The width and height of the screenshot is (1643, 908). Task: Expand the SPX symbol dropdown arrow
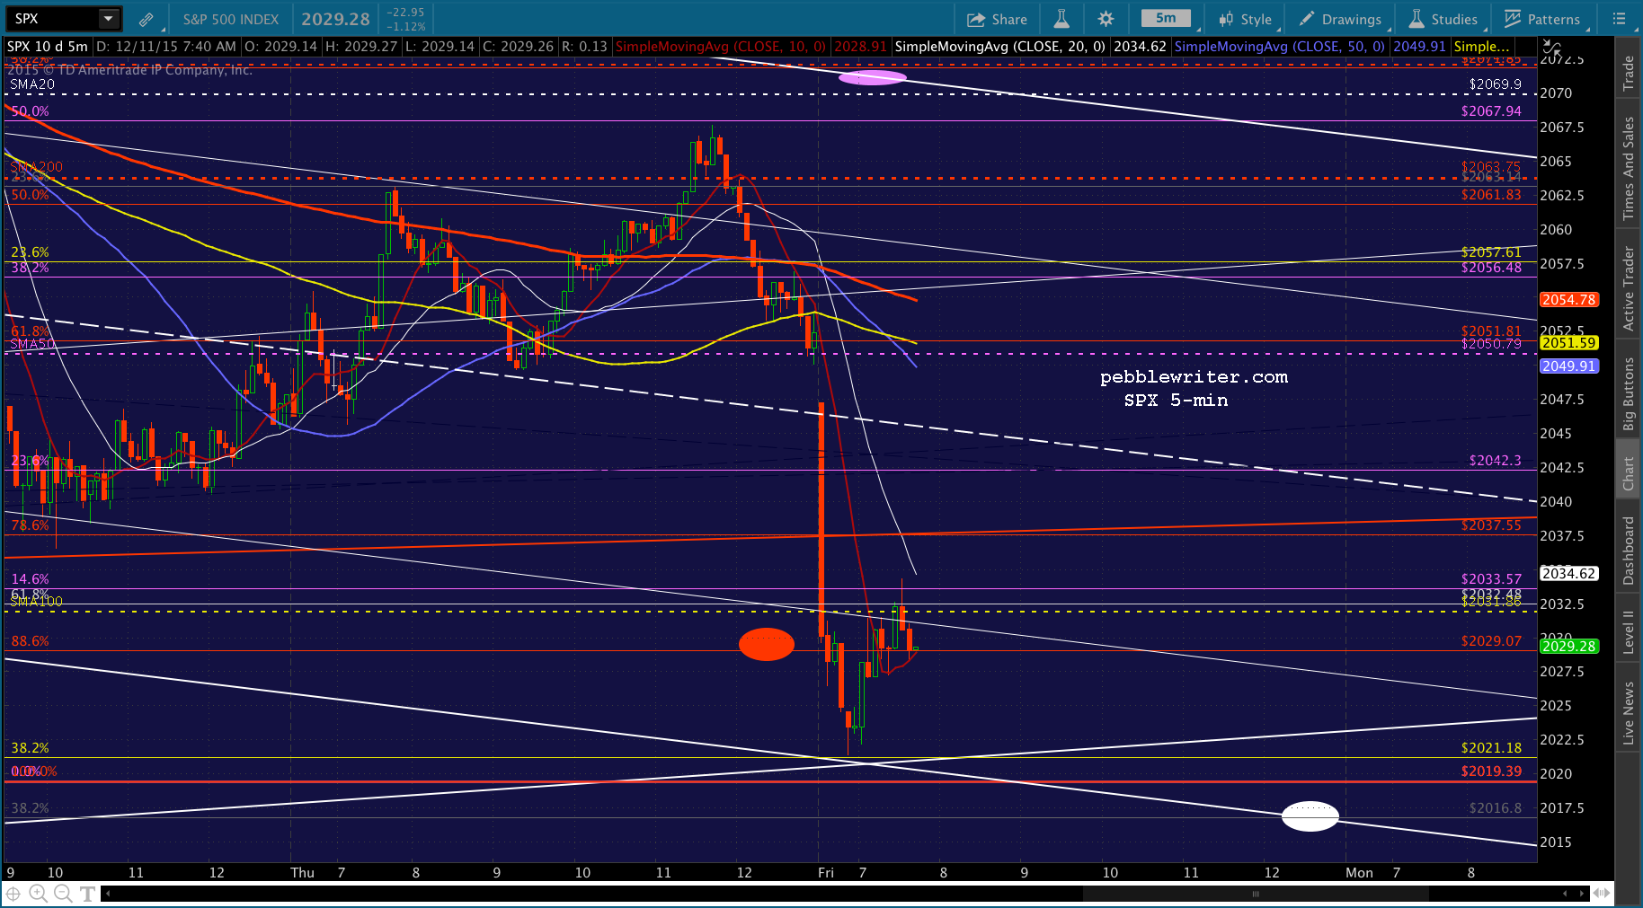click(108, 19)
